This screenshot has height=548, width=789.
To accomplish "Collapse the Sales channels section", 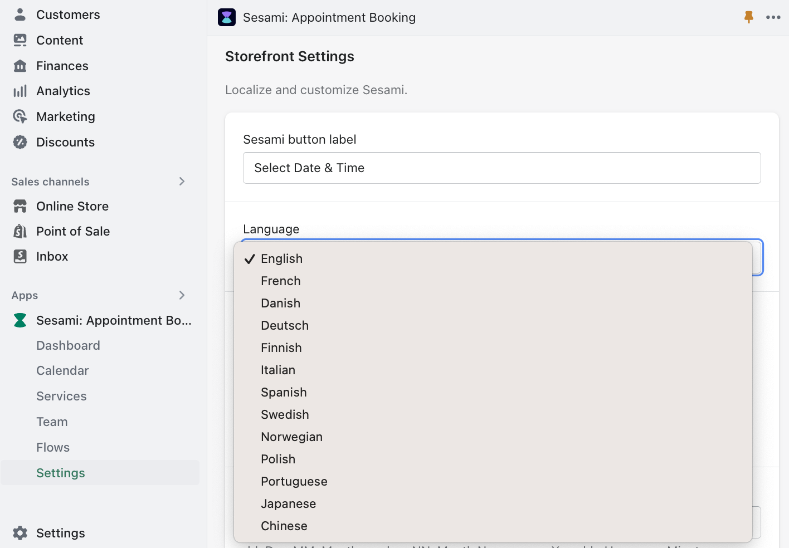I will click(182, 182).
